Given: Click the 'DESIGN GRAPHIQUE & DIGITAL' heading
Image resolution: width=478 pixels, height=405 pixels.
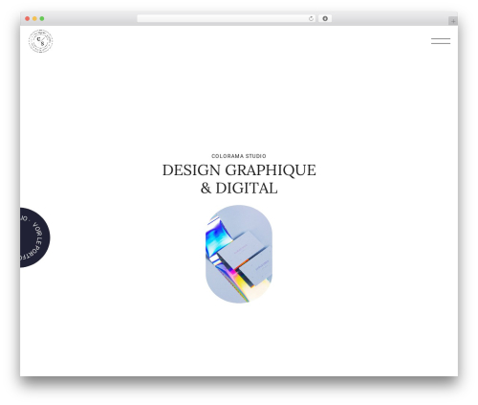Looking at the screenshot, I should (x=239, y=179).
